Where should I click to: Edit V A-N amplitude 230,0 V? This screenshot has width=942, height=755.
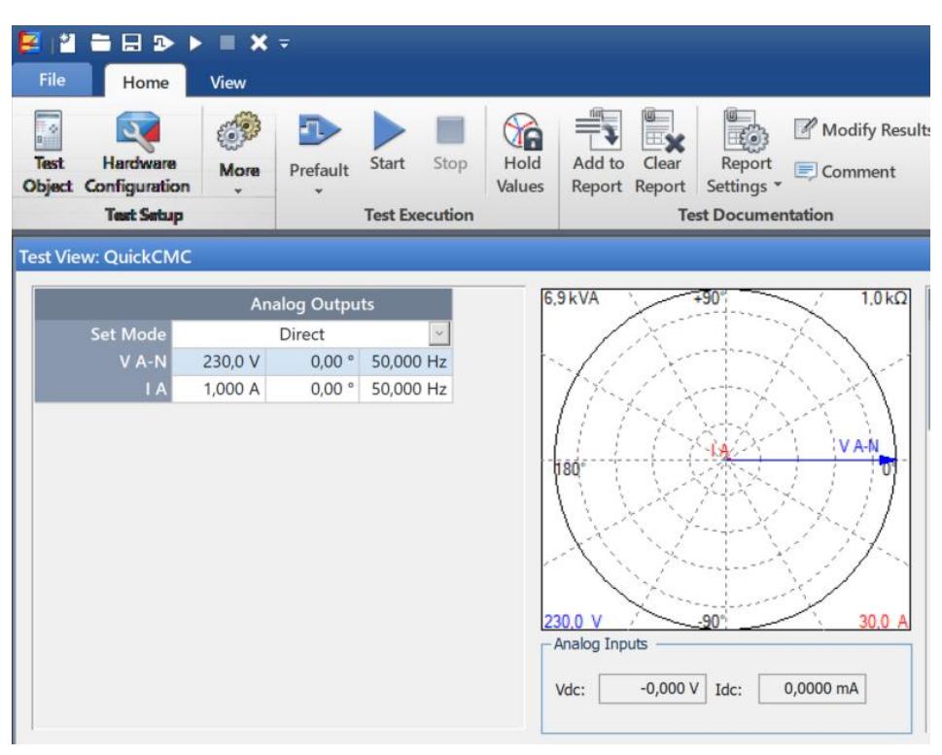pos(219,361)
